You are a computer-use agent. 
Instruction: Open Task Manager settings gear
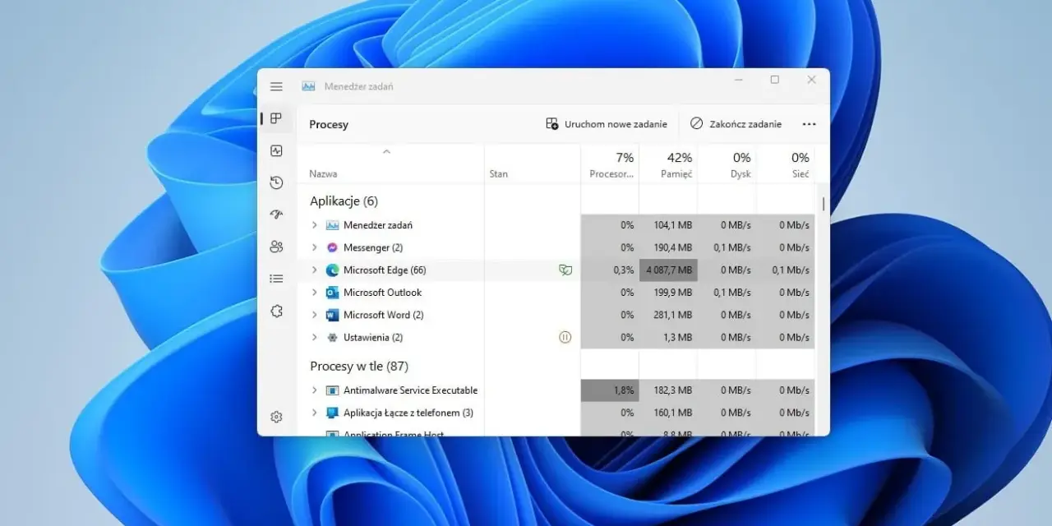coord(276,417)
